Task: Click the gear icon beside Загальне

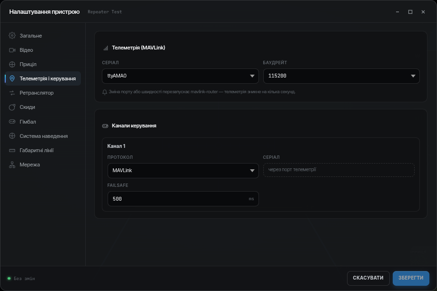Action: (x=12, y=35)
